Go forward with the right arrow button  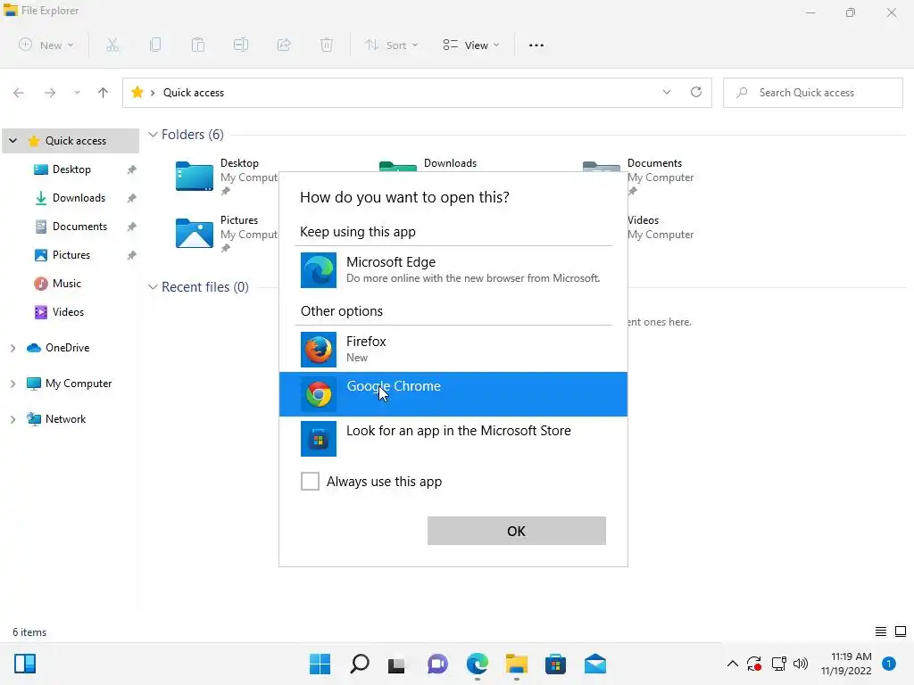click(50, 93)
